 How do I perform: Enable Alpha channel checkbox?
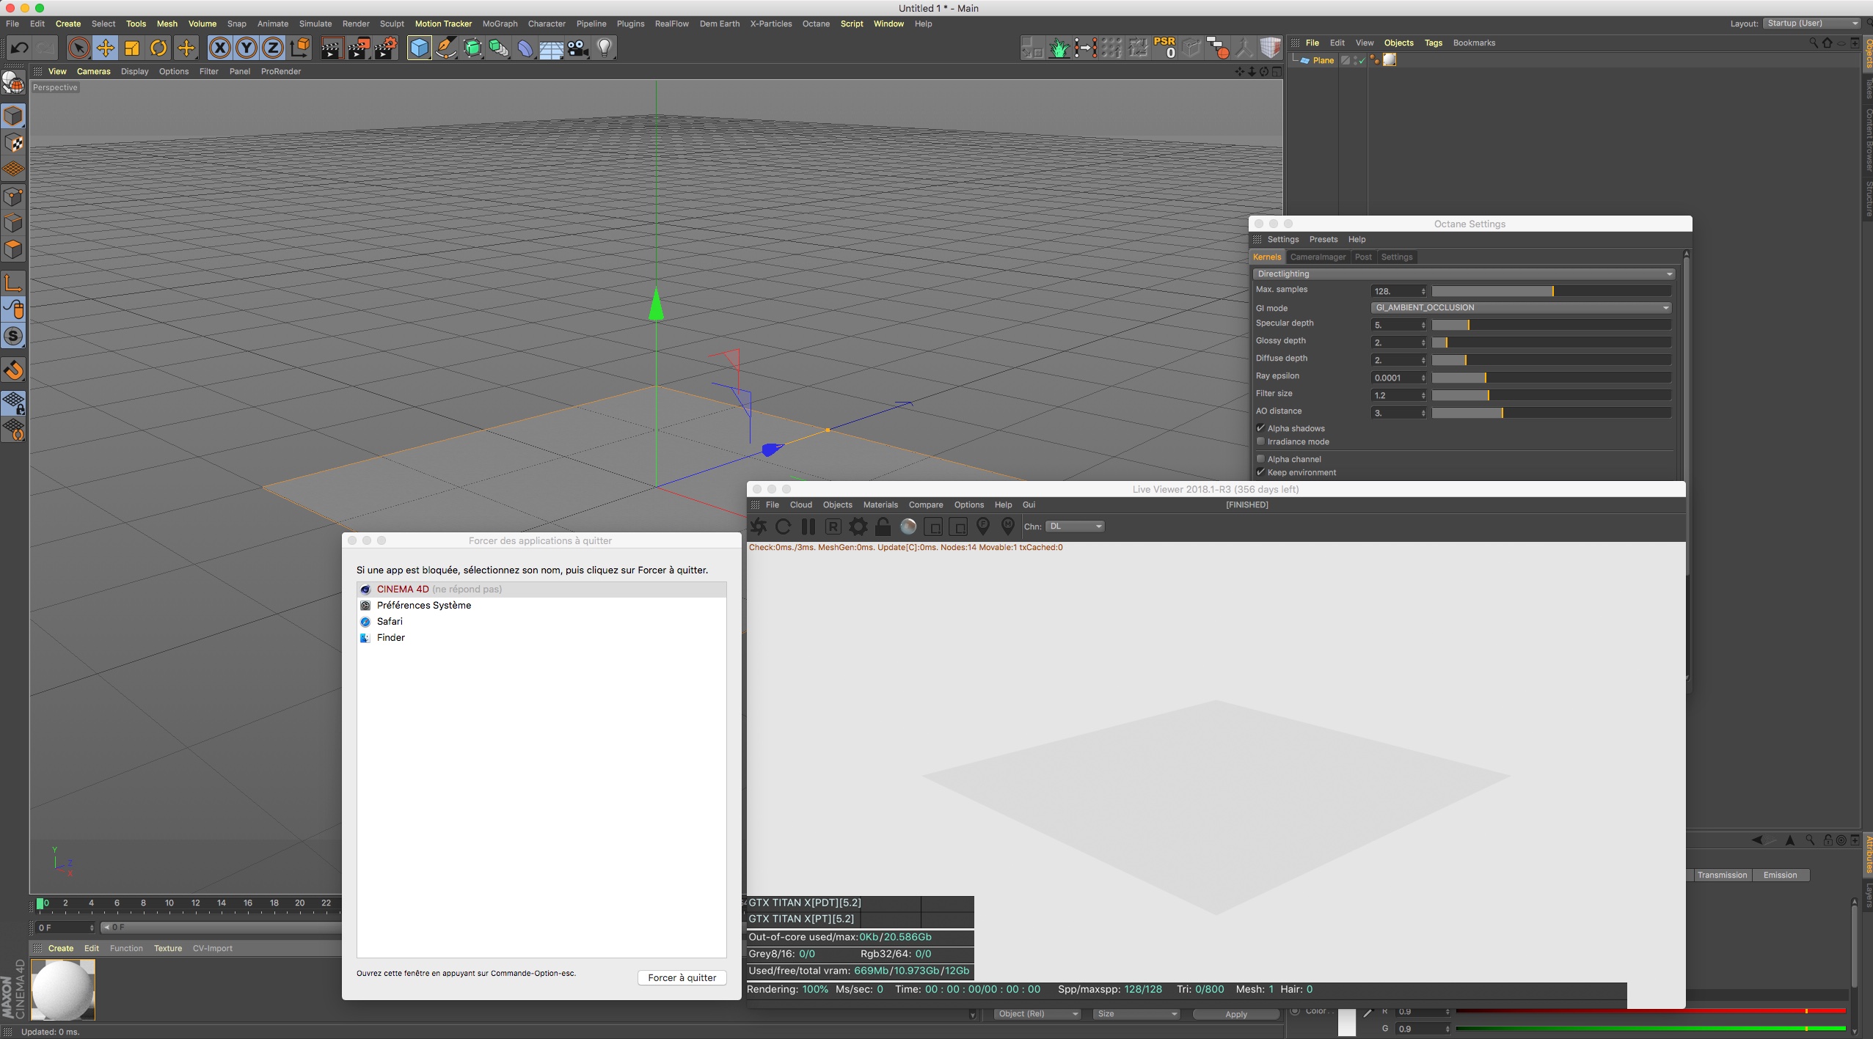click(x=1260, y=459)
